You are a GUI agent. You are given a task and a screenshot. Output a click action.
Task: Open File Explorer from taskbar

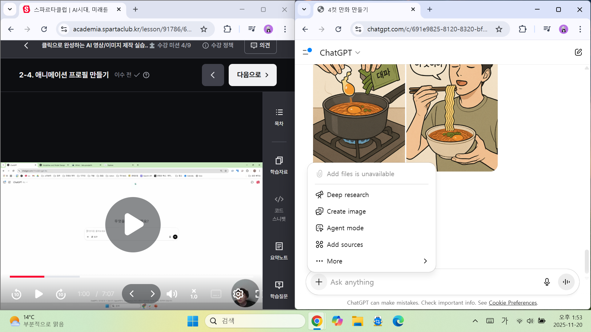click(x=357, y=321)
